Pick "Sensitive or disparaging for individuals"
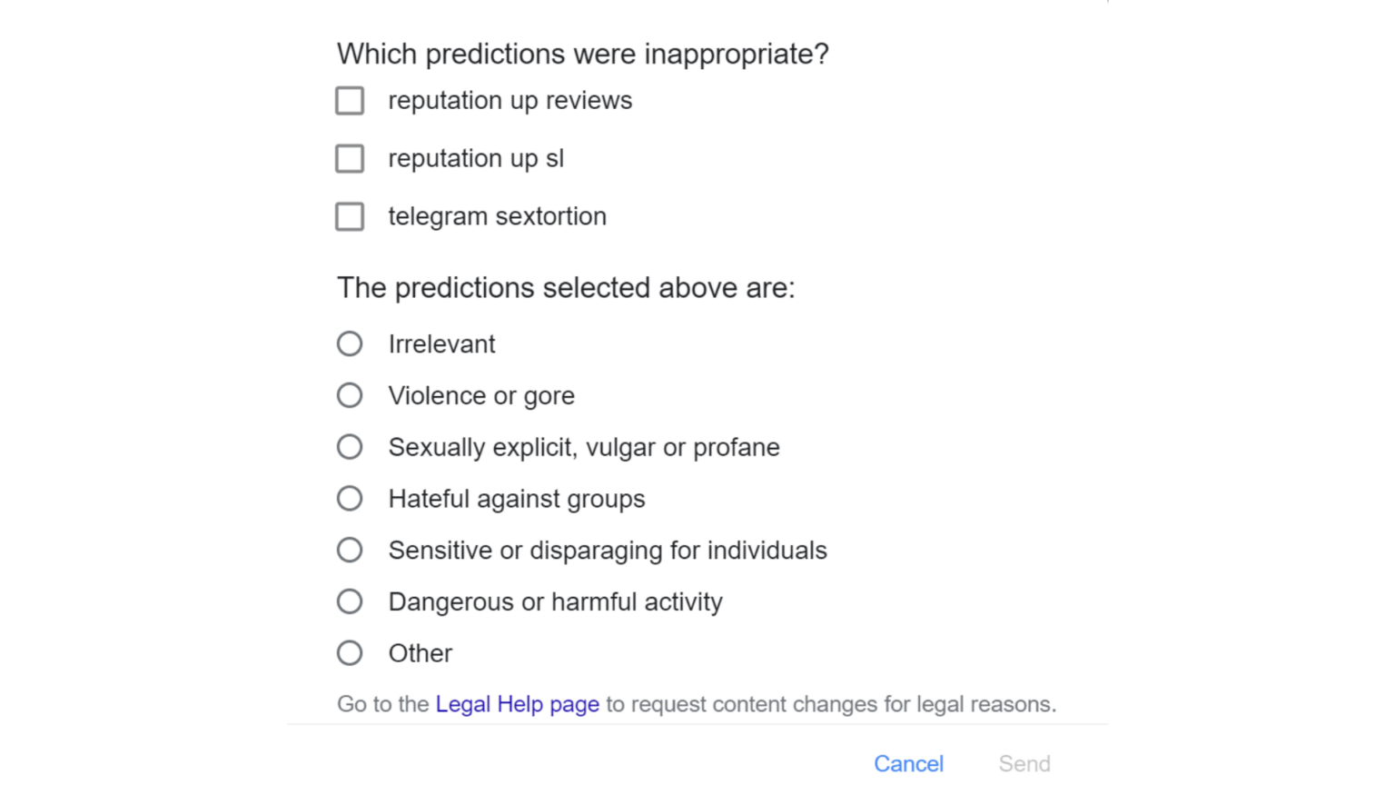 click(350, 550)
